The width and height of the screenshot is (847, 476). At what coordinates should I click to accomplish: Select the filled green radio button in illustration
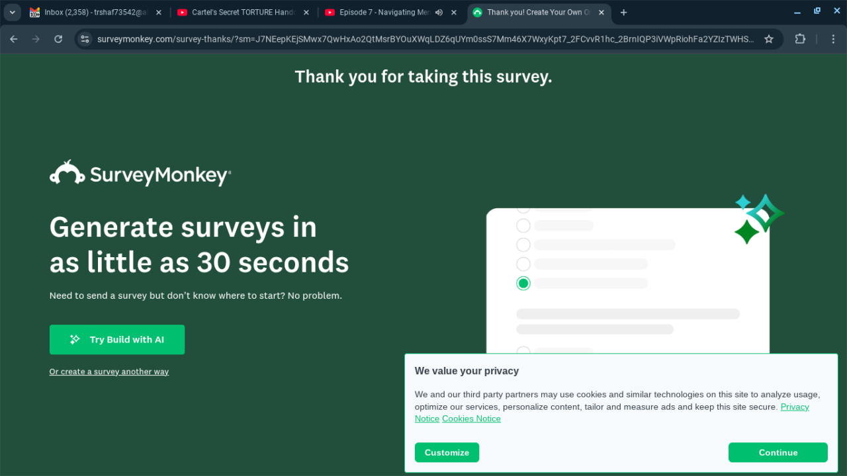coord(523,284)
